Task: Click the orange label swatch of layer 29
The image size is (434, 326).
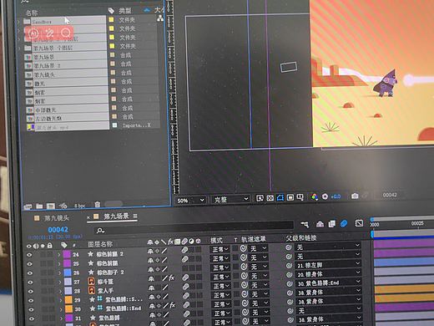Action: point(68,300)
